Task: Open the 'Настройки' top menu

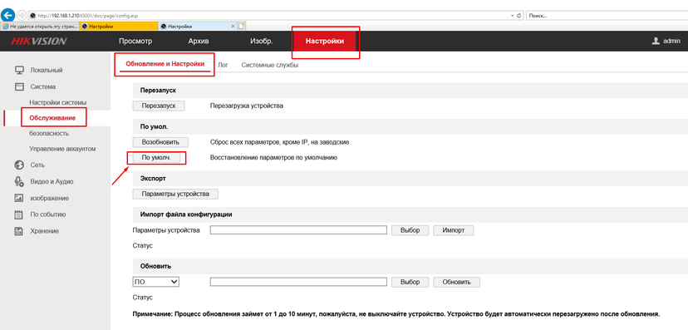Action: pyautogui.click(x=325, y=42)
